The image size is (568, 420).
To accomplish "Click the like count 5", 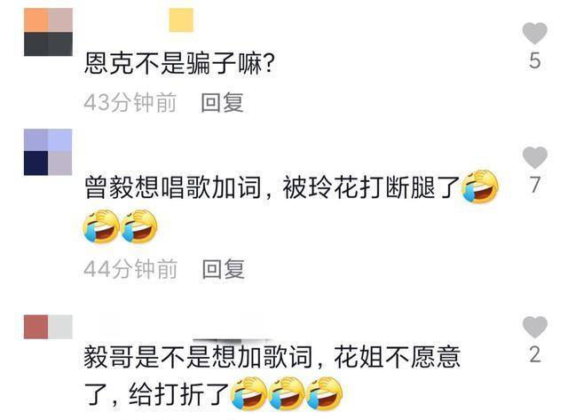I will tap(534, 60).
